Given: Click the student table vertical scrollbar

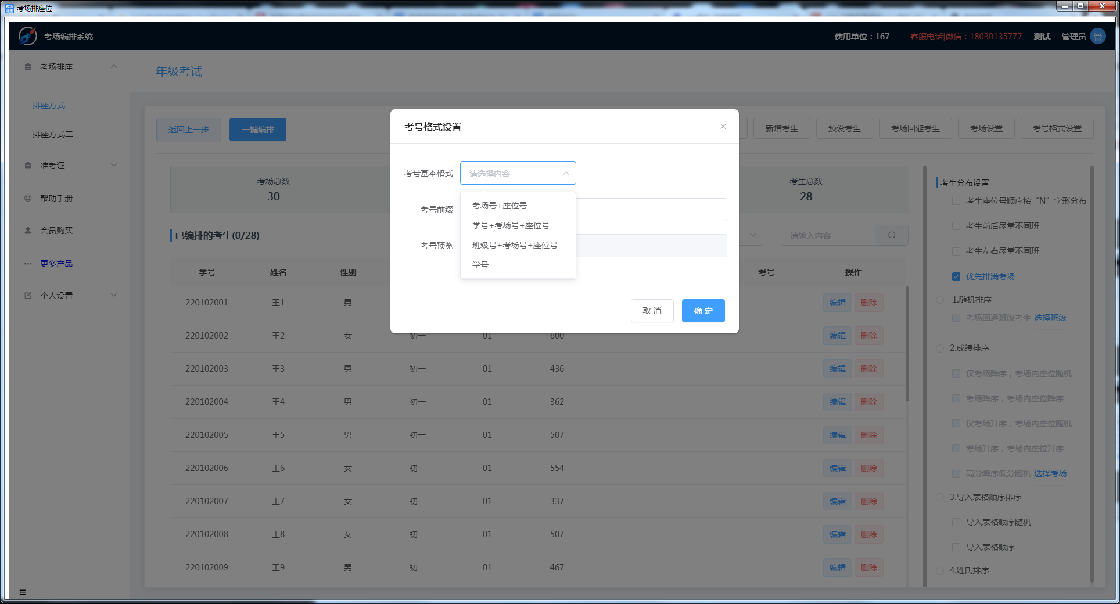Looking at the screenshot, I should pos(907,343).
